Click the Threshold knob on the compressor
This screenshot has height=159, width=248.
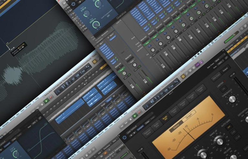233,99
